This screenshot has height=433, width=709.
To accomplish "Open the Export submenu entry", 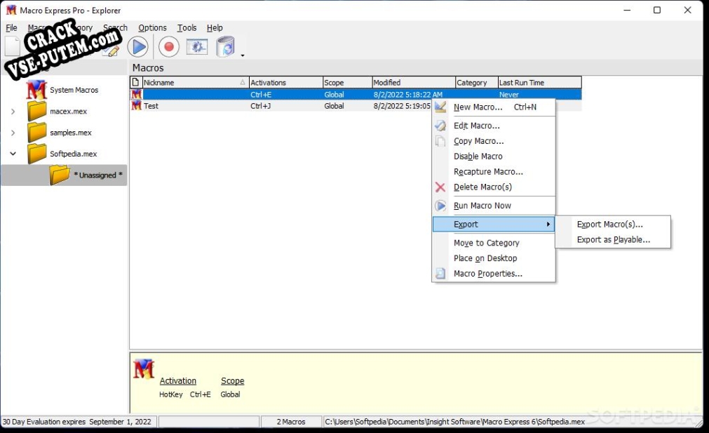I will (494, 225).
